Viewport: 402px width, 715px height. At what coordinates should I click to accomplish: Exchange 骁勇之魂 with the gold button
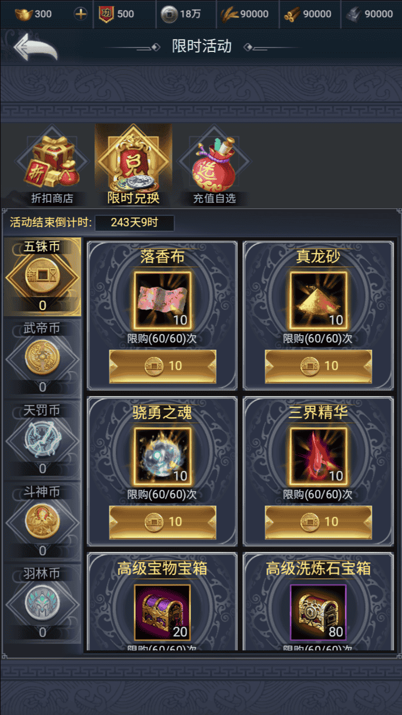click(162, 522)
